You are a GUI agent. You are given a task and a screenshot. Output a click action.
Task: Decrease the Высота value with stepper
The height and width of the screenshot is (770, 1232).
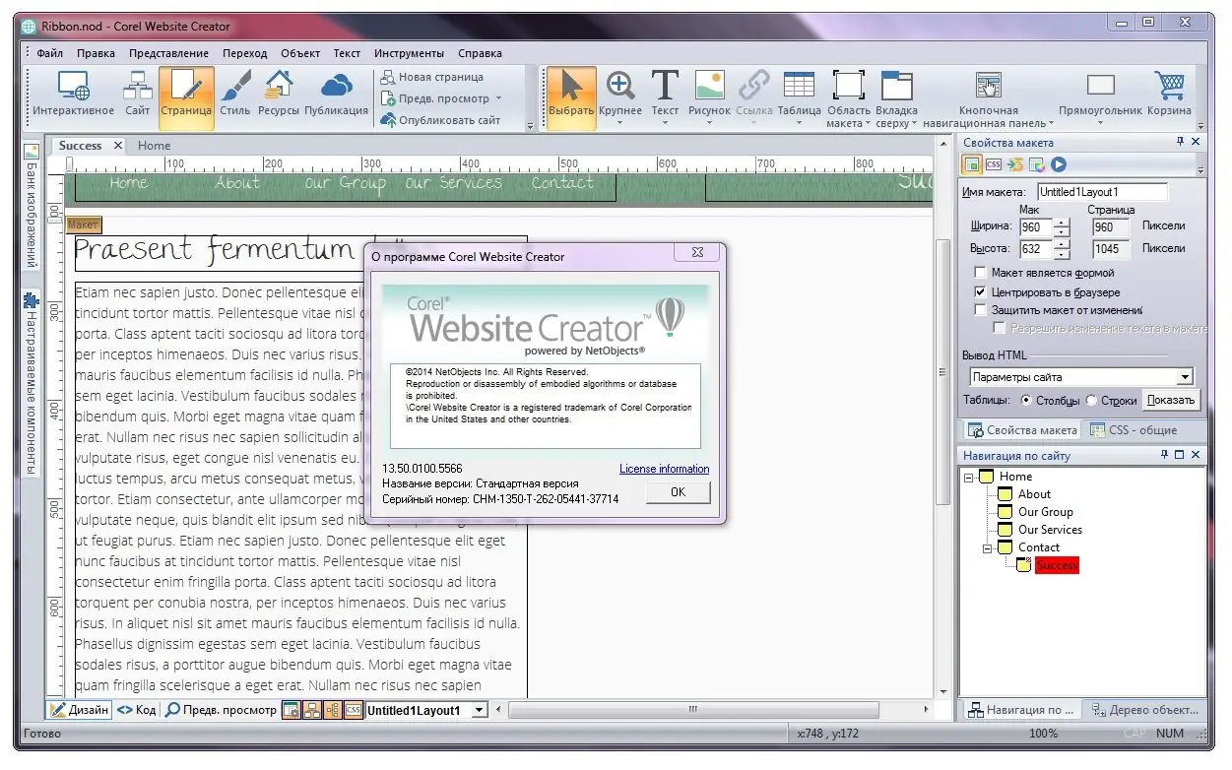click(1062, 254)
